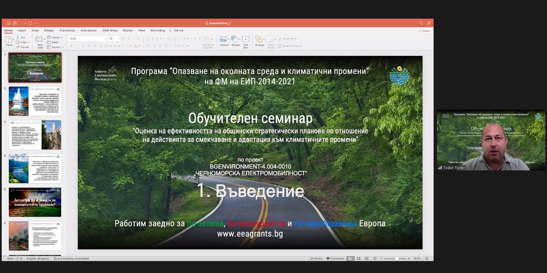This screenshot has height=273, width=547.
Task: Toggle Bold formatting
Action: 72,45
